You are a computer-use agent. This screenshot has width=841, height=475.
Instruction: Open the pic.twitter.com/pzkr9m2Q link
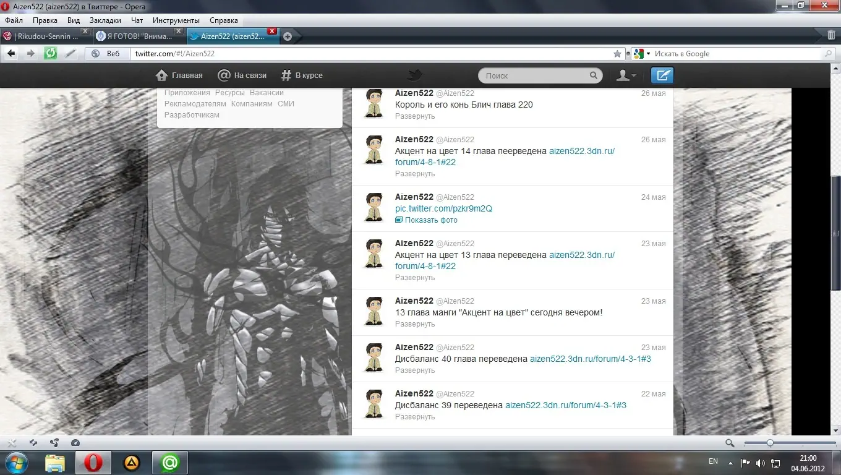[443, 208]
